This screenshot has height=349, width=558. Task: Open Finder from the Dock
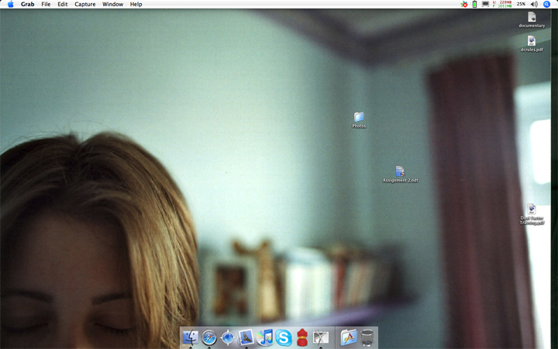(191, 337)
